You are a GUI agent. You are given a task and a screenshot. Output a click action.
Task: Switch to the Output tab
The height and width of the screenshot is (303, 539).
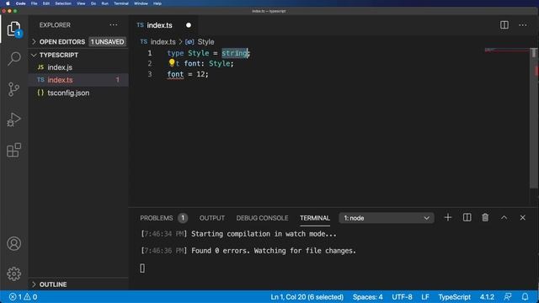point(212,218)
